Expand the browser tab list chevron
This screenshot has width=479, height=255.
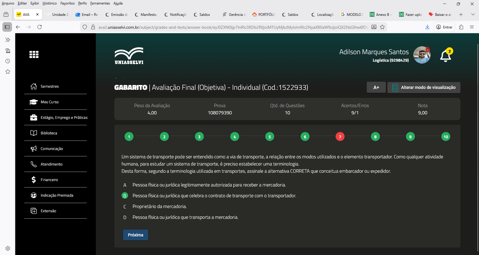click(473, 14)
